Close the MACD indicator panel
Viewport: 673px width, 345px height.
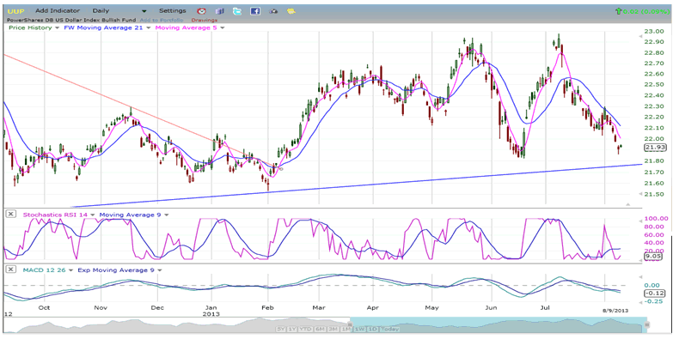[10, 269]
